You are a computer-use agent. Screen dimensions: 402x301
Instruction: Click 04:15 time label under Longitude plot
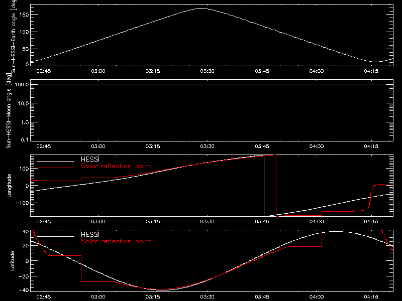pos(371,221)
